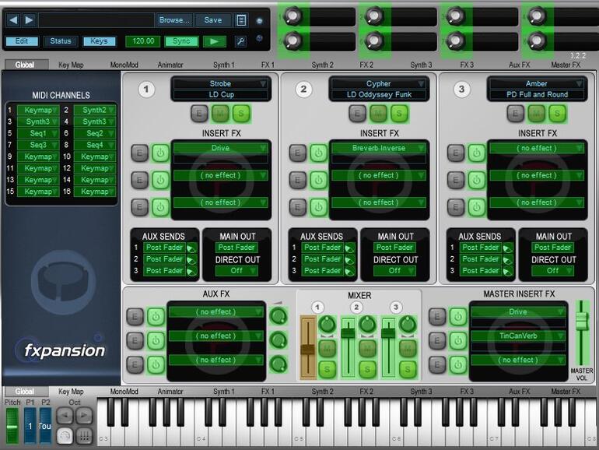
Task: Switch to the Animator tab at top
Action: click(x=170, y=65)
